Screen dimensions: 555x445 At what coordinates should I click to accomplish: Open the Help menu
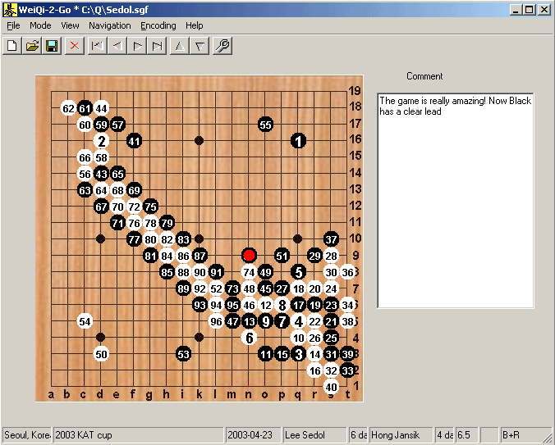pos(195,25)
